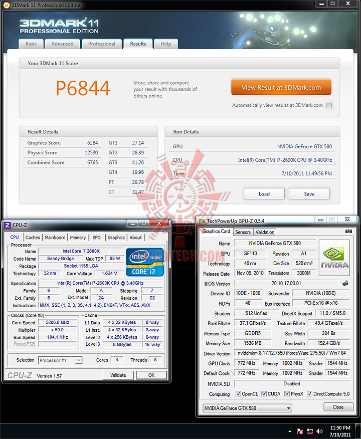This screenshot has width=361, height=439.
Task: Select the CPU tab in CPU-Z
Action: tap(15, 238)
